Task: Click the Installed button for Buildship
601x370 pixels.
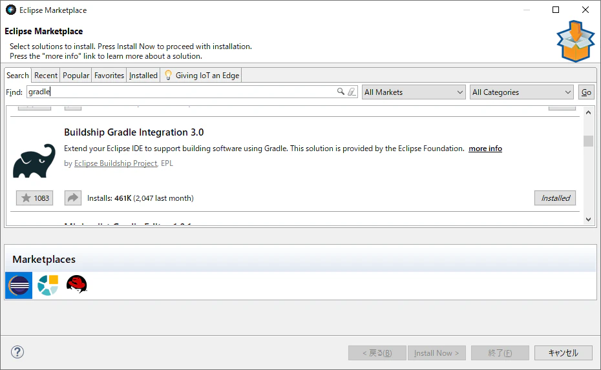Action: point(555,198)
